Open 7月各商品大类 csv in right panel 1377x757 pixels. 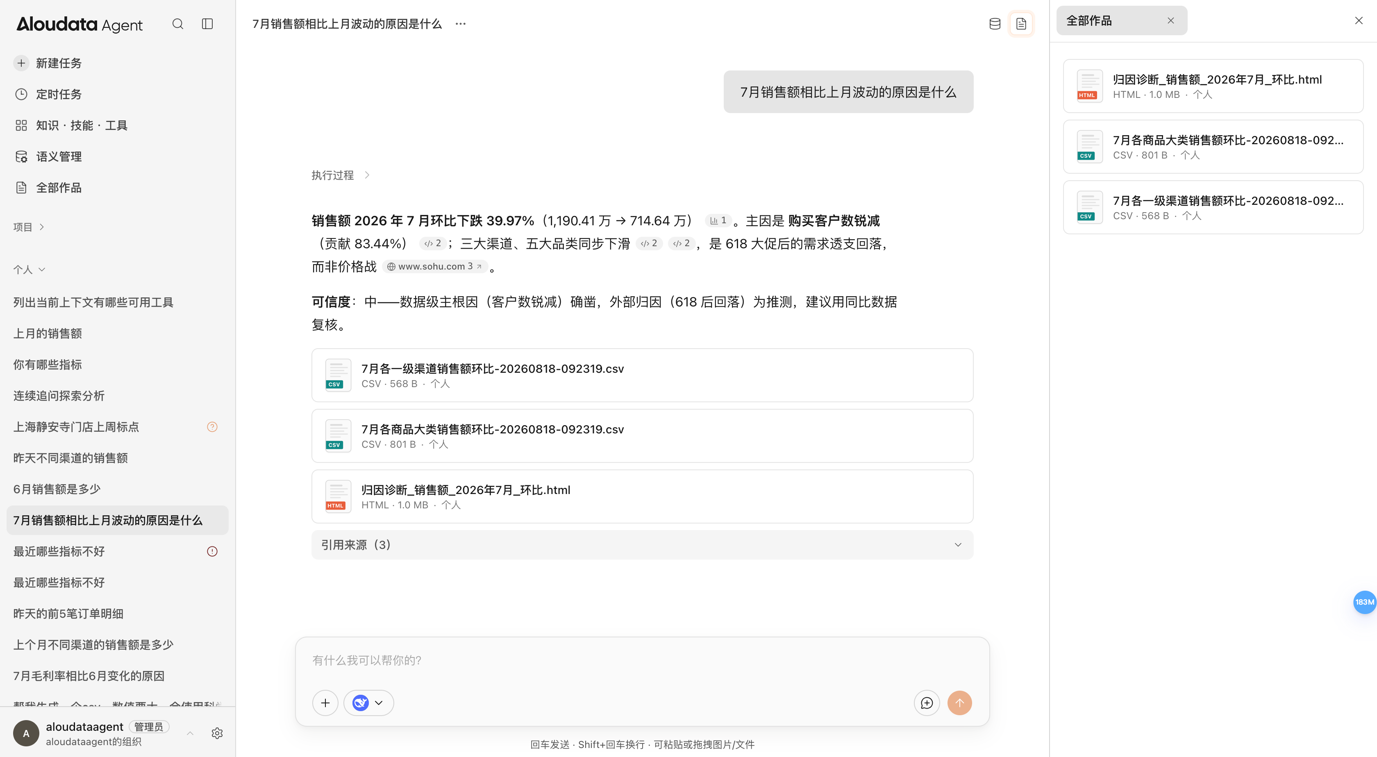[1213, 147]
